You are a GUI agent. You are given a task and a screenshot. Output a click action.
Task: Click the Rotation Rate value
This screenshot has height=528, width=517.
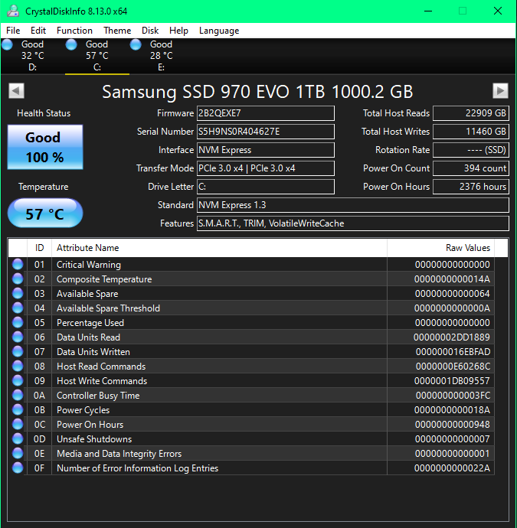pos(471,150)
